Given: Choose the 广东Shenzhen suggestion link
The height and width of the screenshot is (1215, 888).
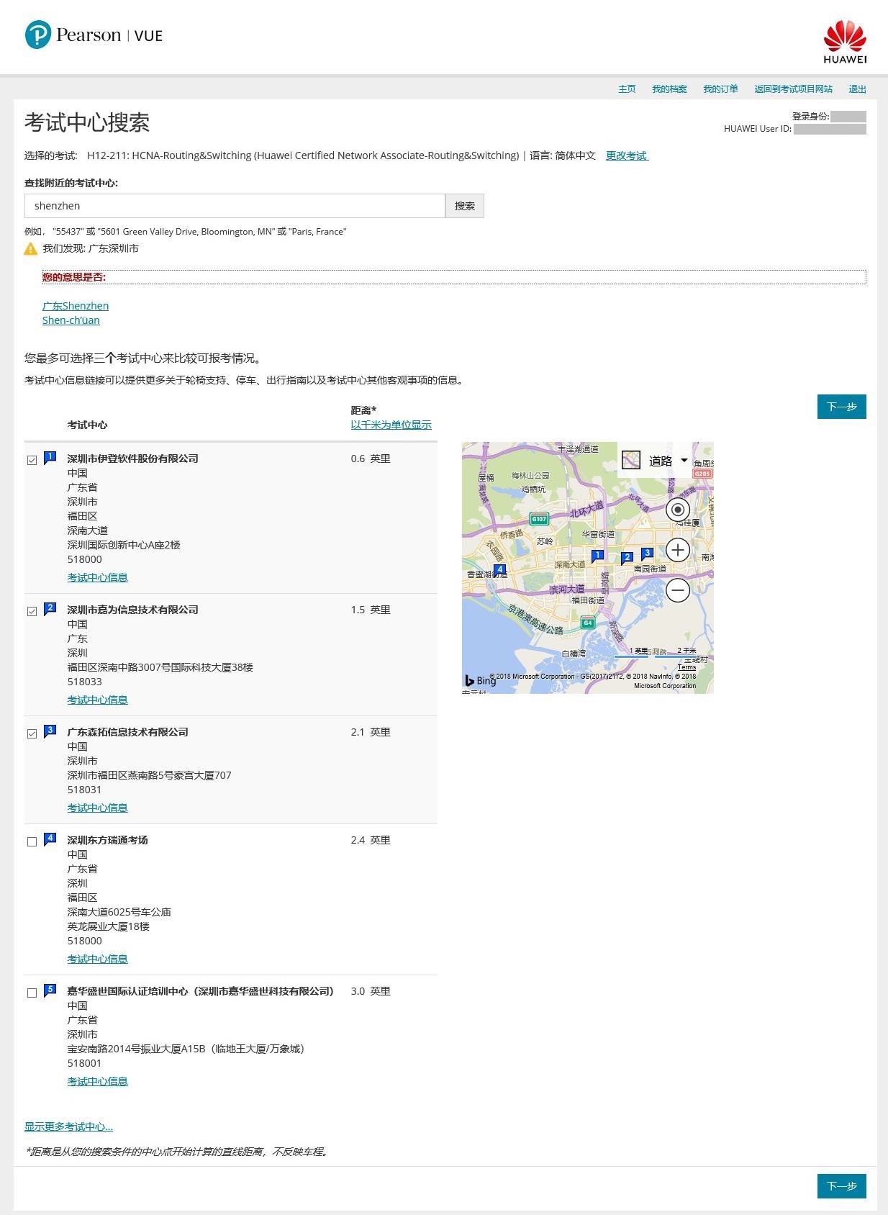Looking at the screenshot, I should coord(76,306).
